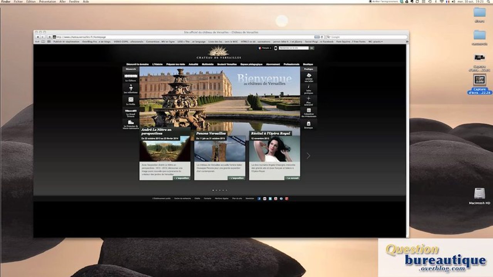
Task: Open Font Squirrel bookmark
Action: tap(351, 41)
